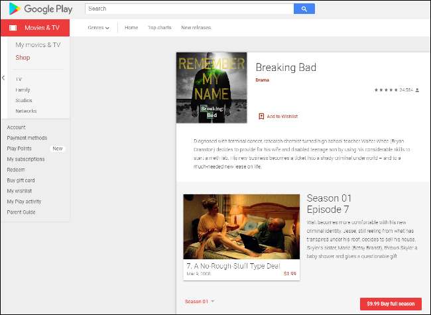Image resolution: width=431 pixels, height=315 pixels.
Task: Open Studios category in sidebar
Action: click(24, 100)
